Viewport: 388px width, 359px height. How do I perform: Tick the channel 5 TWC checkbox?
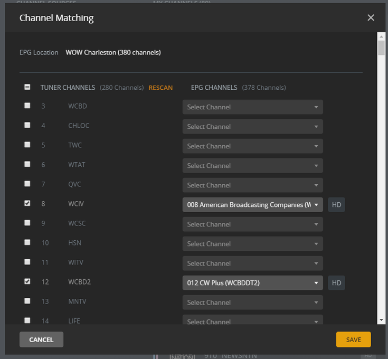(27, 145)
